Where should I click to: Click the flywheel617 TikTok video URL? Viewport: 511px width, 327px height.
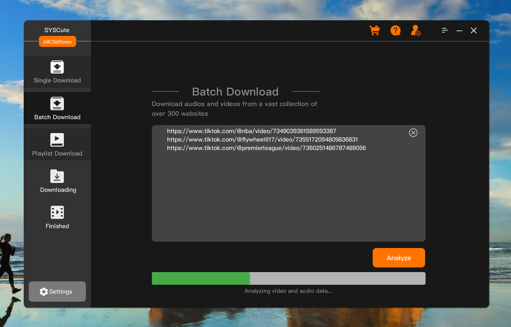point(262,139)
